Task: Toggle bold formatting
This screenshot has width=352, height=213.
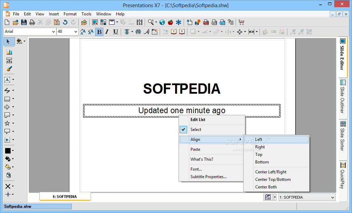Action: (99, 32)
